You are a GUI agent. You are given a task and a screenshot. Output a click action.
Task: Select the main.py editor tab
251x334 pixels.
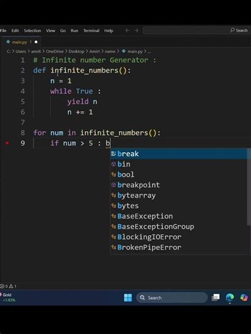pyautogui.click(x=21, y=42)
